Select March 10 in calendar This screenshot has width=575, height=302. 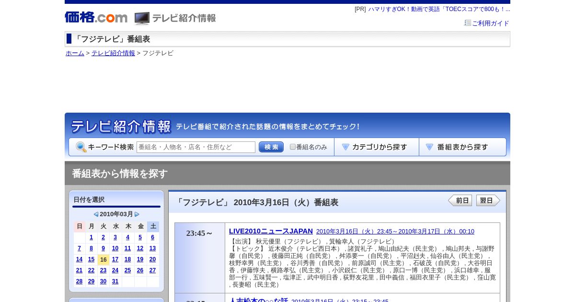tap(115, 248)
